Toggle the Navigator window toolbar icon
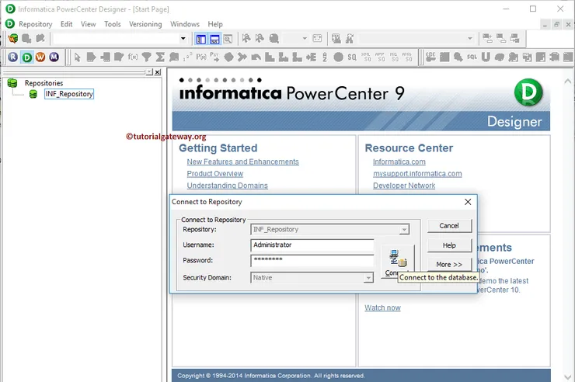The width and height of the screenshot is (575, 382). pos(201,39)
